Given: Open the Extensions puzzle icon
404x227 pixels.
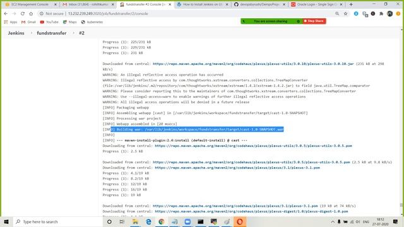Looking at the screenshot, I should click(x=381, y=14).
